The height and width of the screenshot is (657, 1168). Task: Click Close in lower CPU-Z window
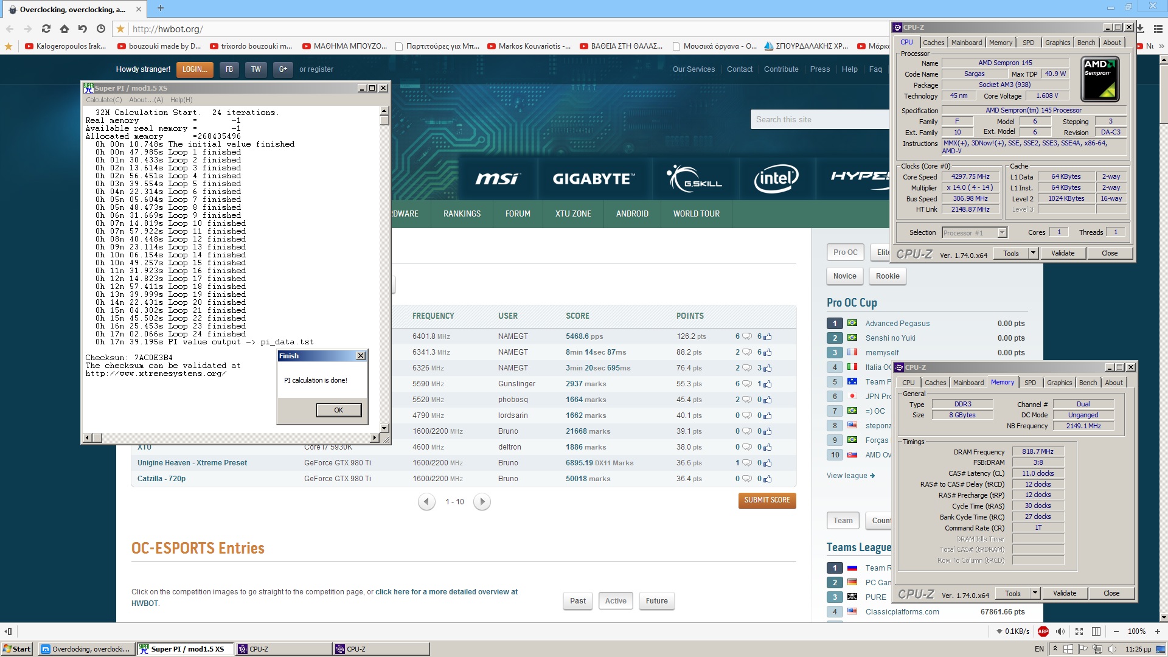click(x=1111, y=593)
